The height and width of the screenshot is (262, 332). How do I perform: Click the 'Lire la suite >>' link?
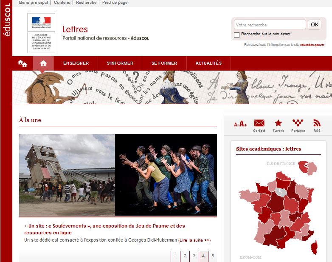[195, 240]
